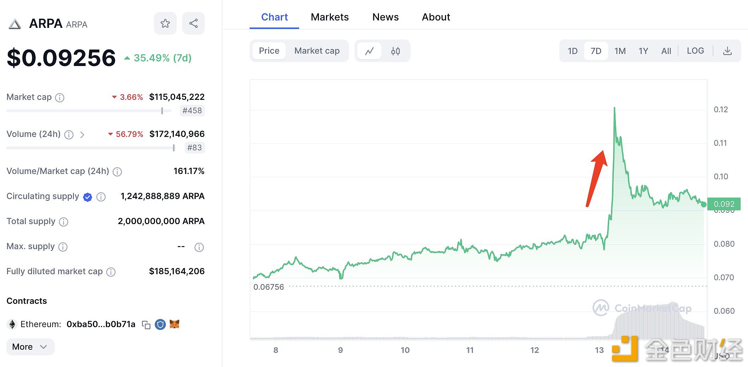Click the #83 volume rank badge
The height and width of the screenshot is (367, 748).
tap(195, 148)
